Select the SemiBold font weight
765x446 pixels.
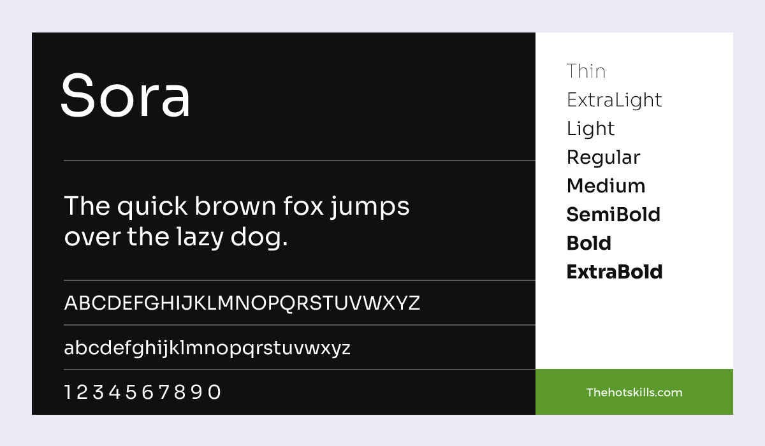613,215
